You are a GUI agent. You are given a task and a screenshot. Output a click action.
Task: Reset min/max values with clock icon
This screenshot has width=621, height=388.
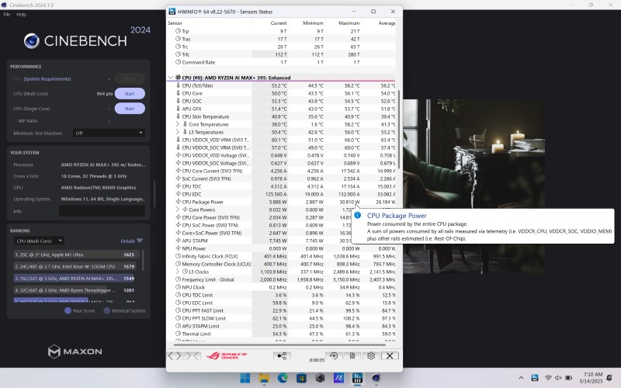point(334,355)
